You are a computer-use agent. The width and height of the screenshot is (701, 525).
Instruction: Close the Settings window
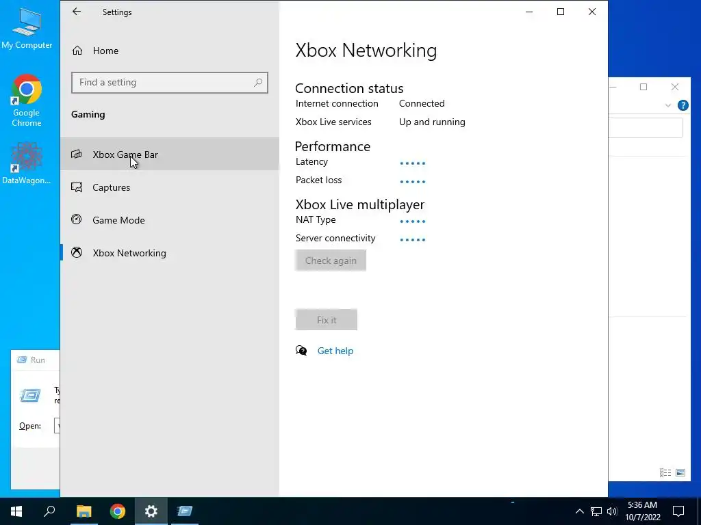pyautogui.click(x=592, y=12)
